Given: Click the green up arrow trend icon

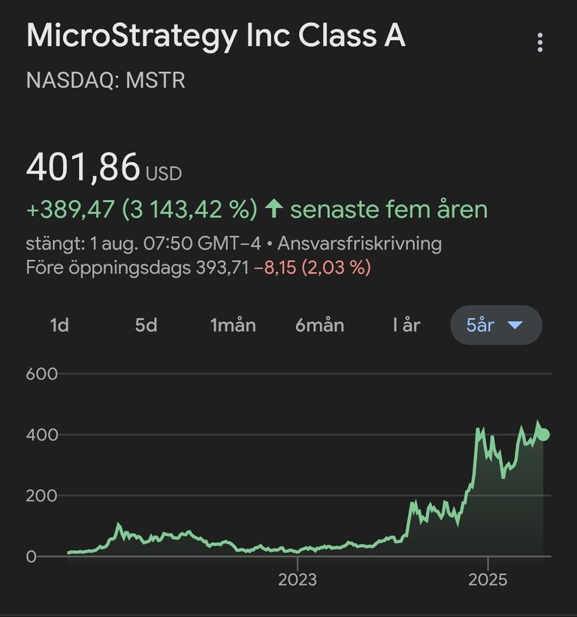Looking at the screenshot, I should coord(273,209).
